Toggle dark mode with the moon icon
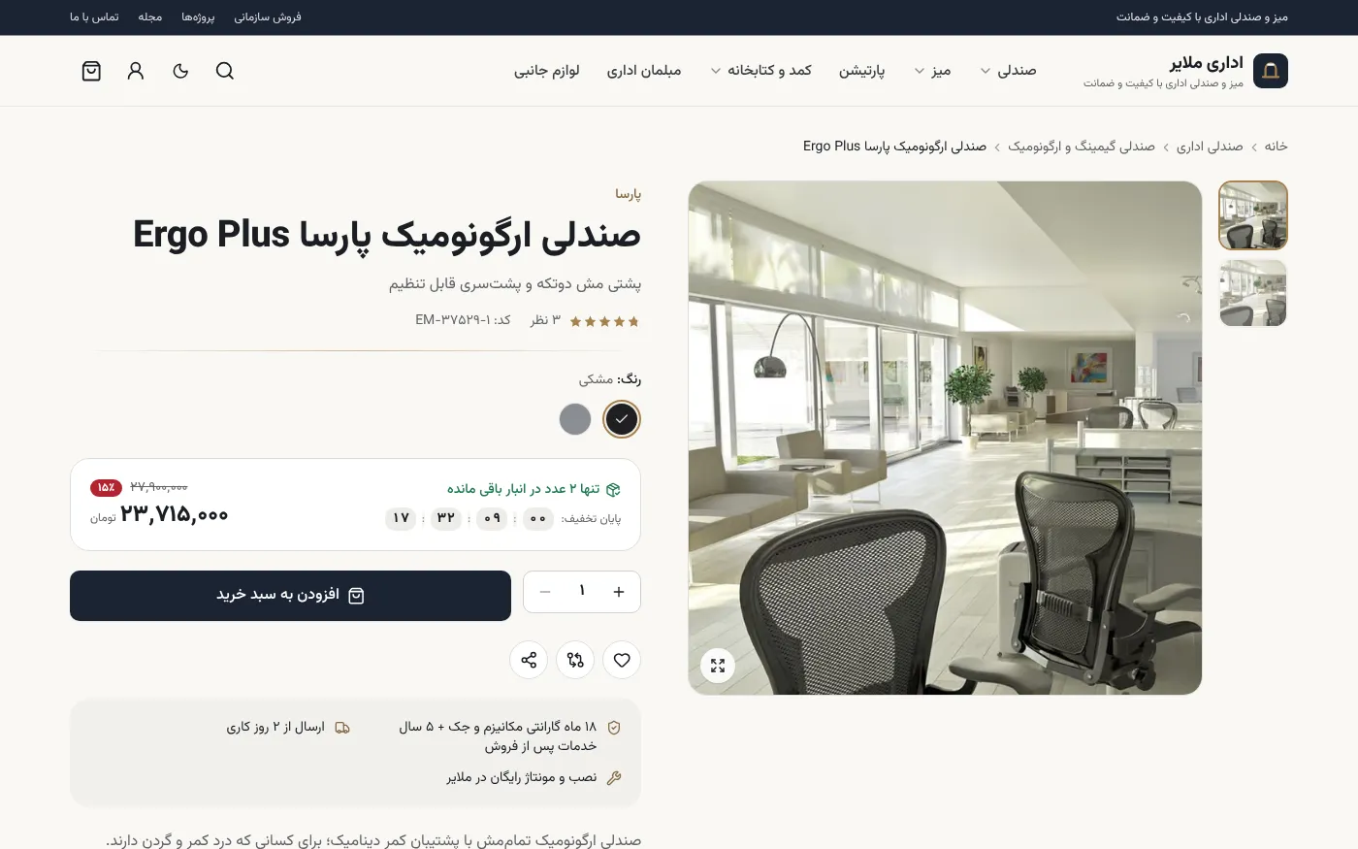The width and height of the screenshot is (1358, 849). (180, 71)
